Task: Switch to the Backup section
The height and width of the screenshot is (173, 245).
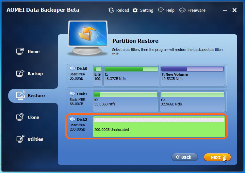Action: [35, 73]
